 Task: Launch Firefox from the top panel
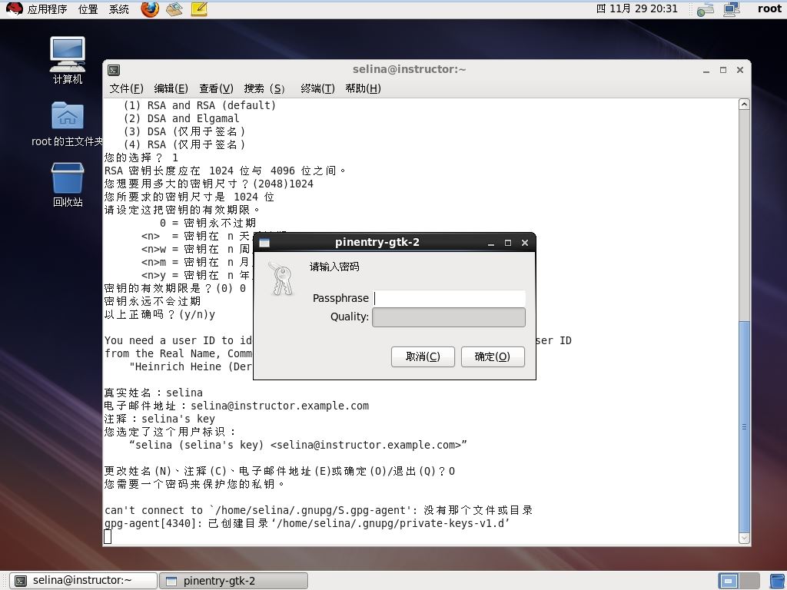coord(150,9)
